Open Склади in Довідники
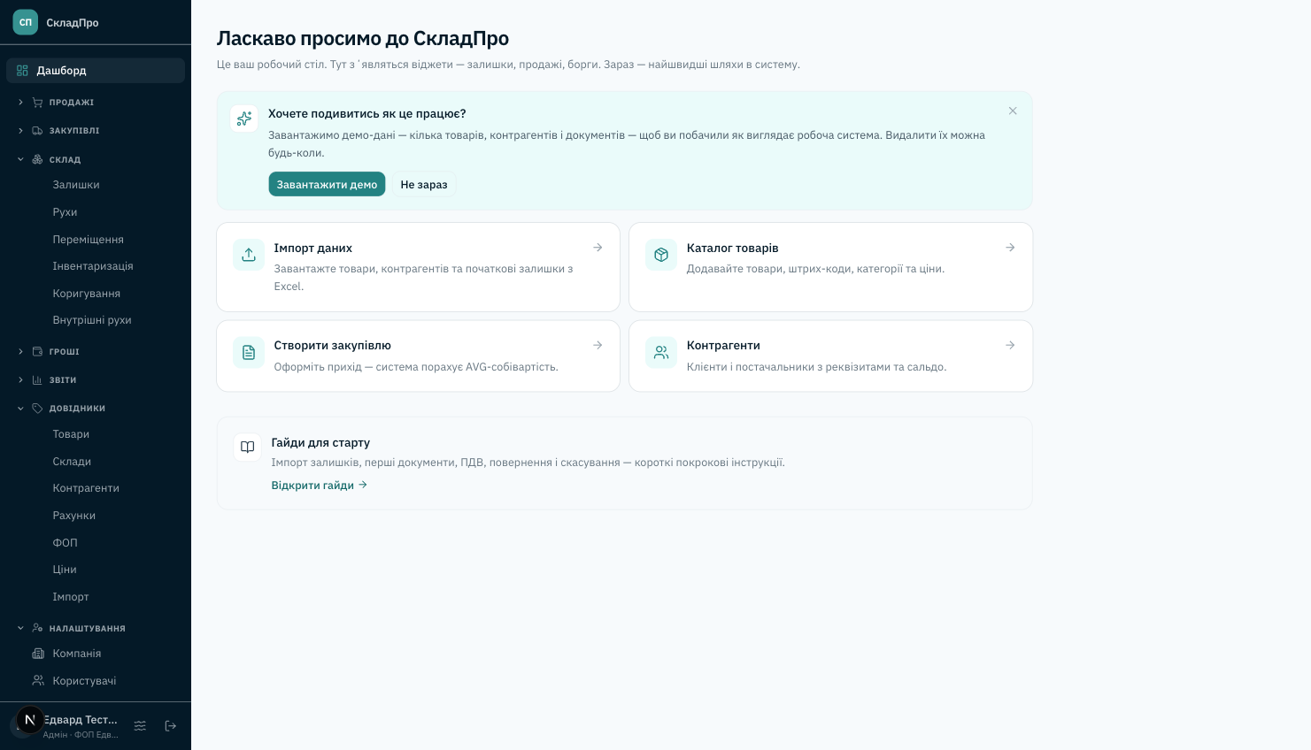Screen dimensions: 1311x750 72,462
